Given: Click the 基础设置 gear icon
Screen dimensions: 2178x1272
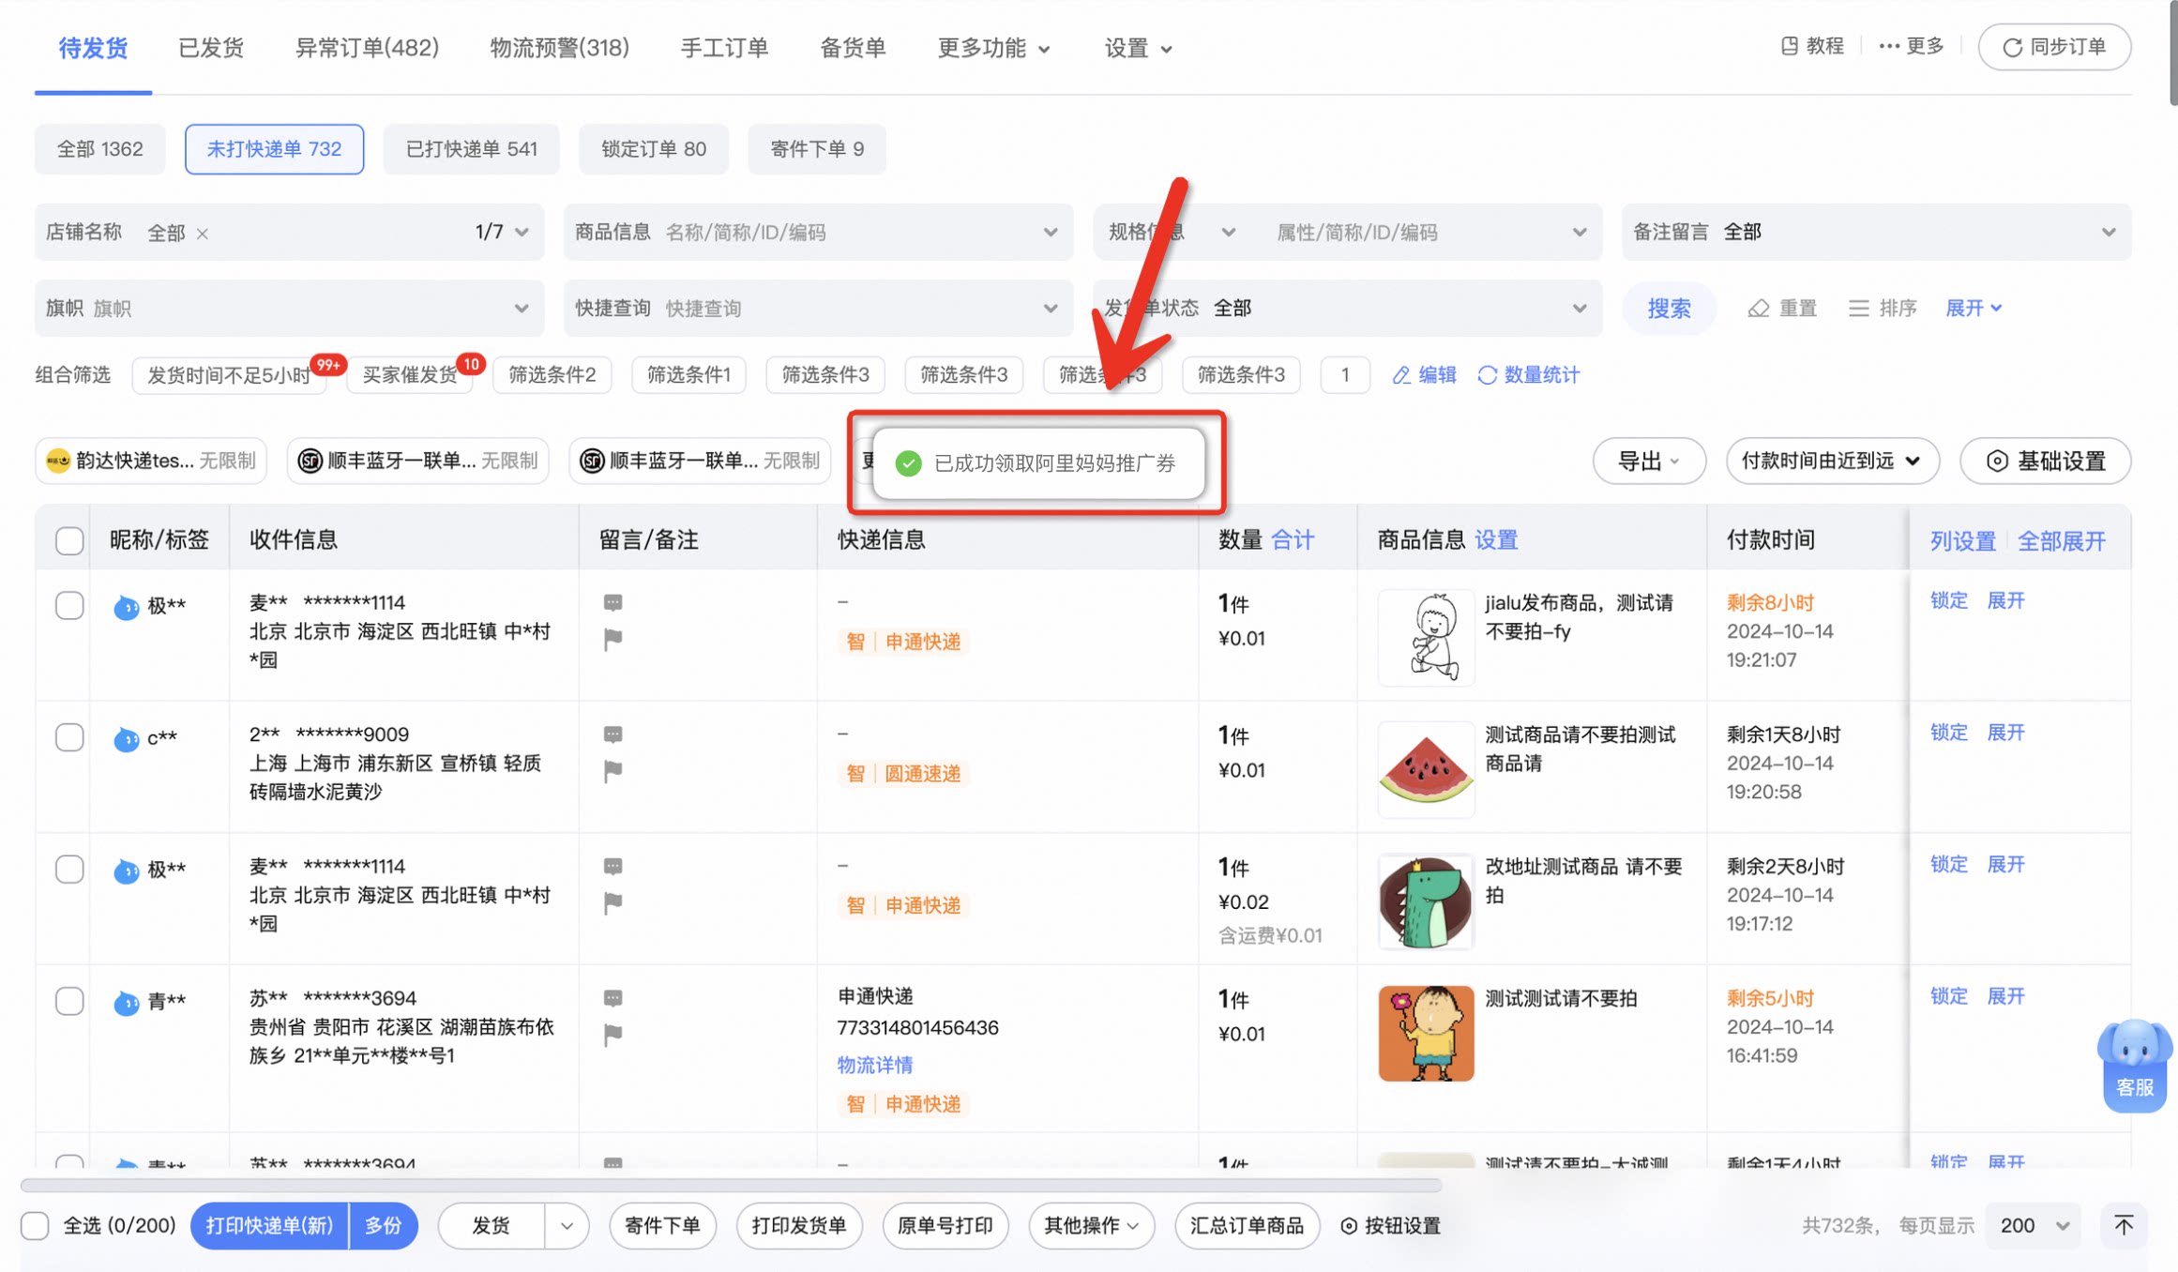Looking at the screenshot, I should [x=1997, y=461].
